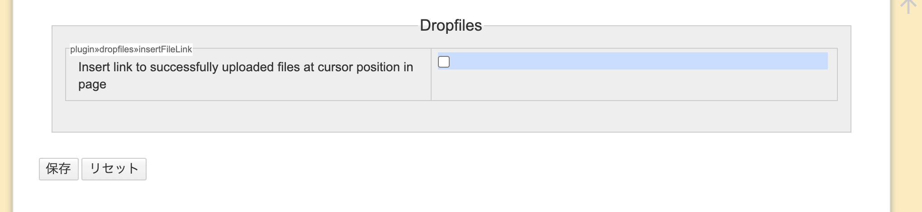
Task: Click the Dropfiles fieldset legend text
Action: (x=451, y=26)
